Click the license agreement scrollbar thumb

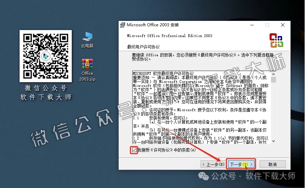coord(273,80)
